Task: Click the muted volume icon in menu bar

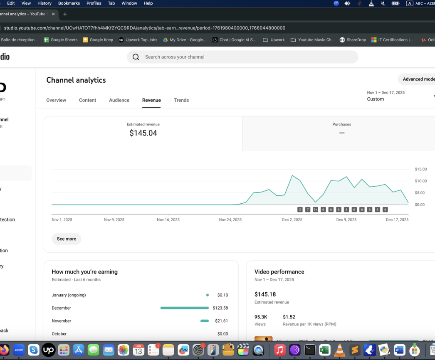Action: [x=383, y=3]
